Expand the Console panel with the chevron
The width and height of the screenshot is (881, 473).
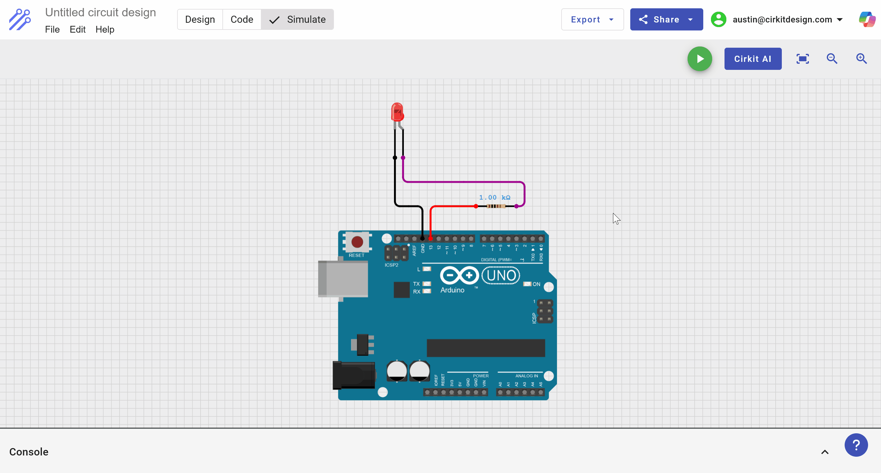[x=825, y=452]
